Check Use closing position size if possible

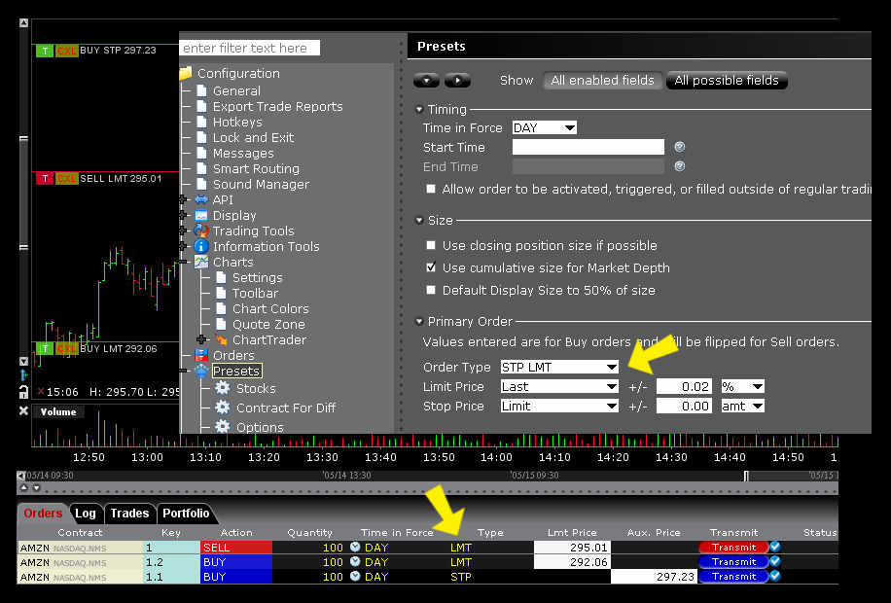[431, 245]
